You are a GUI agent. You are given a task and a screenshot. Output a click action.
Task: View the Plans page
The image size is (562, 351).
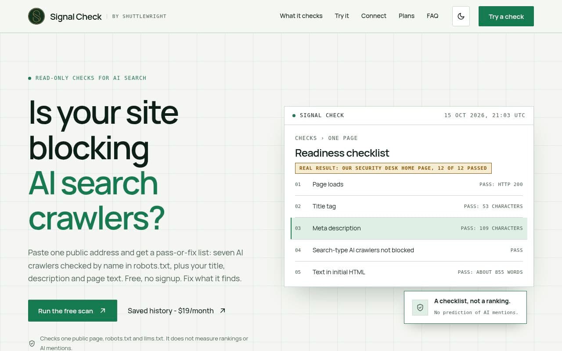coord(407,16)
